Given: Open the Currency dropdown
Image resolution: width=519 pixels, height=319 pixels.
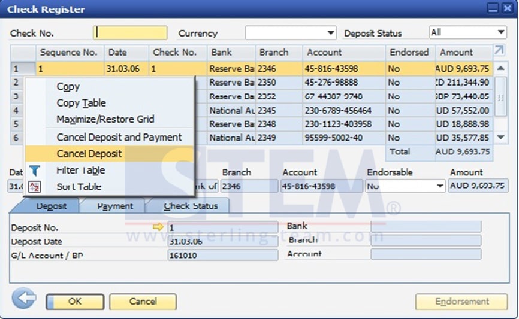Looking at the screenshot, I should pos(330,33).
